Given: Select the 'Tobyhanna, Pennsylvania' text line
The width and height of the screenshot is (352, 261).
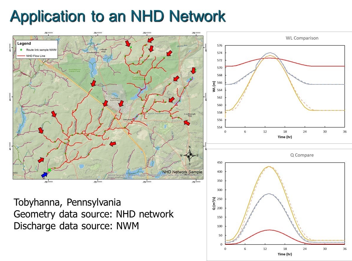Looking at the screenshot, I should (67, 203).
